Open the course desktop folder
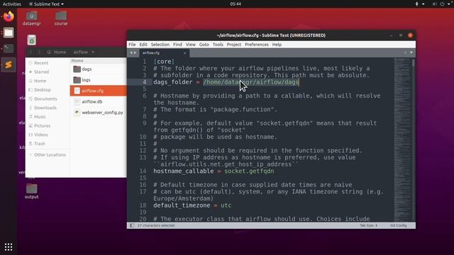 pyautogui.click(x=61, y=18)
